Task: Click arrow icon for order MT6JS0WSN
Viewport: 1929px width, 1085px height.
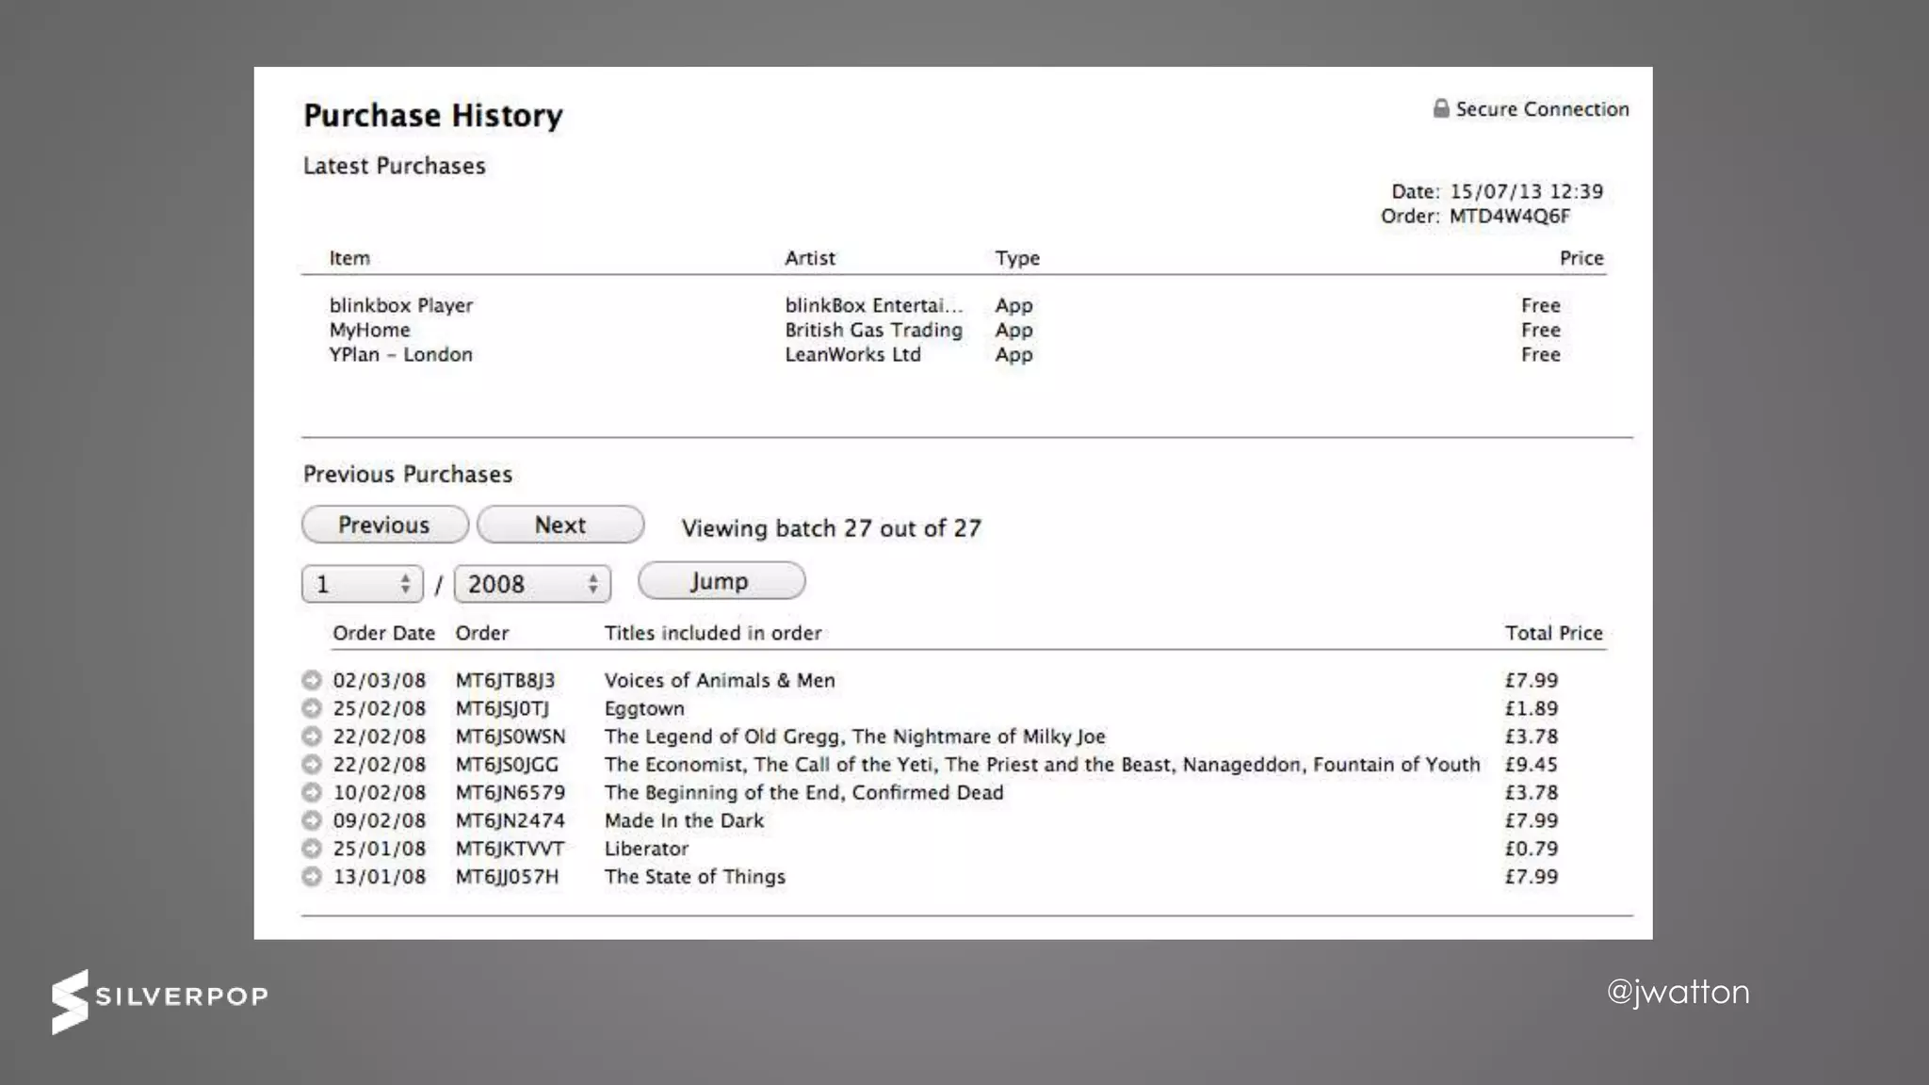Action: coord(312,737)
